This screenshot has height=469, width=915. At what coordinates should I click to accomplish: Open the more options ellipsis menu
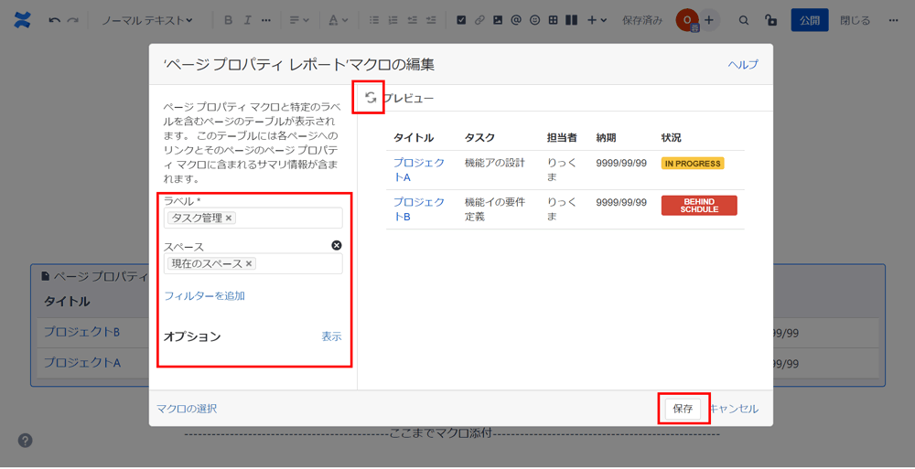pyautogui.click(x=893, y=20)
